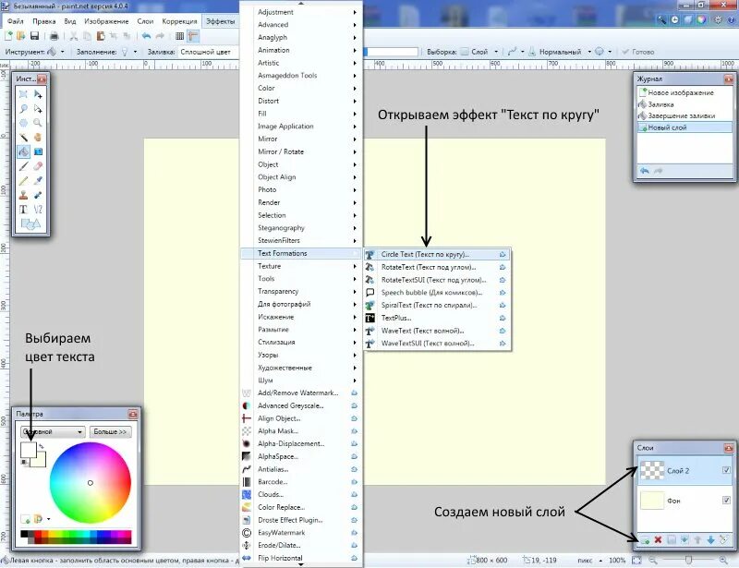The width and height of the screenshot is (739, 568).
Task: Open the Инструмент tool chooser dropdown
Action: click(x=55, y=52)
